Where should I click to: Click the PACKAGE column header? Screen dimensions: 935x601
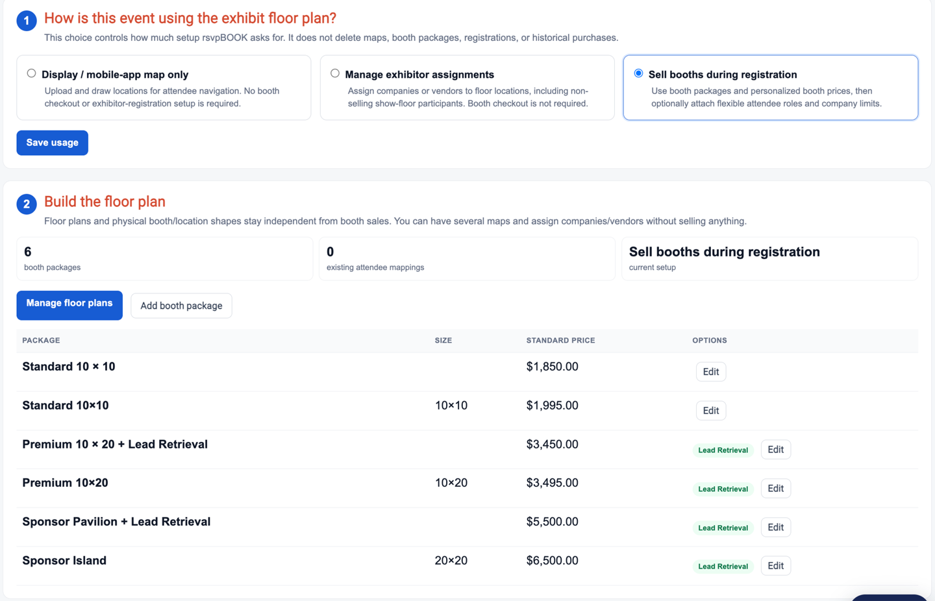[x=41, y=340]
